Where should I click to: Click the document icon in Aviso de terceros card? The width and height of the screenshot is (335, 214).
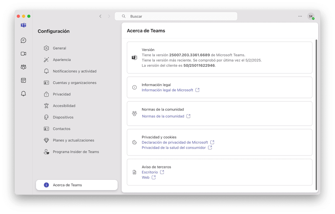134,172
